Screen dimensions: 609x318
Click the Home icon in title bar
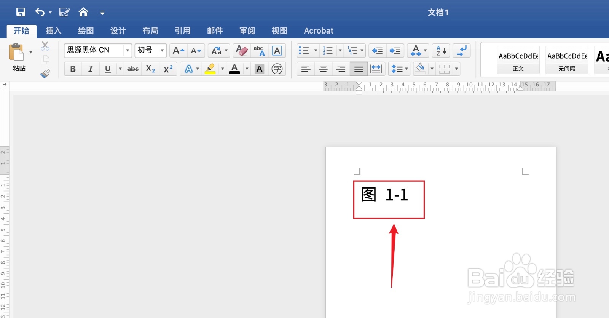point(83,12)
